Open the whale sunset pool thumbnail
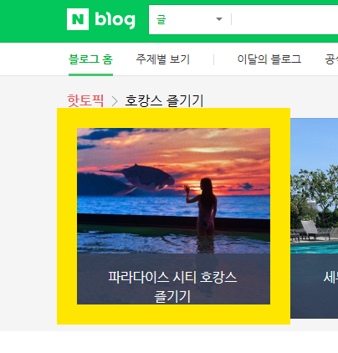Screen dimensions: 338x353 (x=173, y=191)
